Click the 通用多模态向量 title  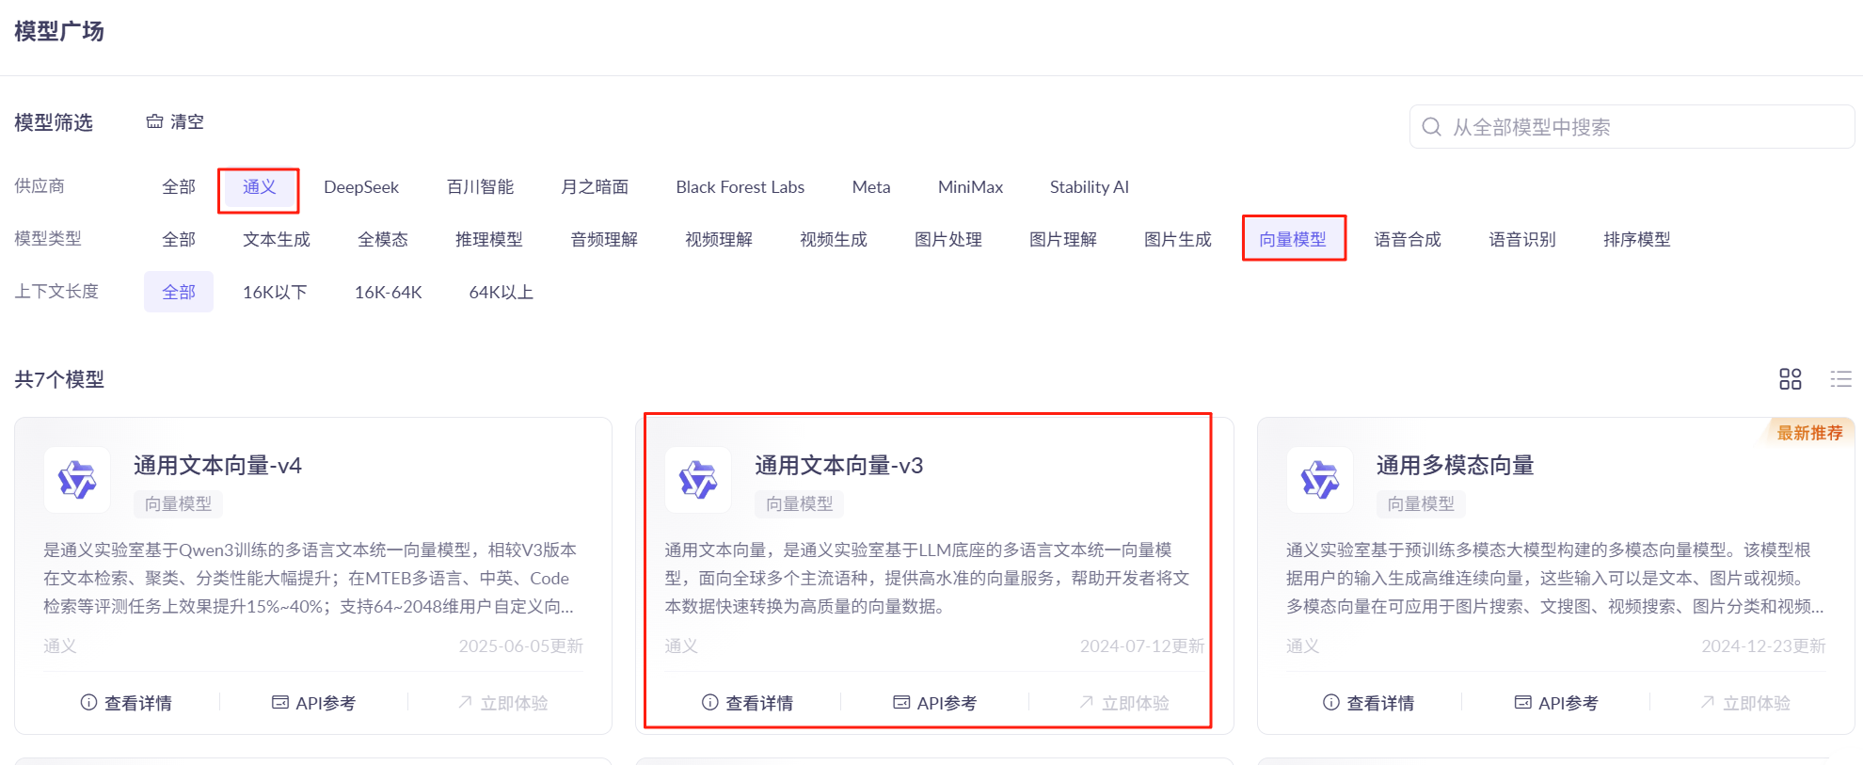(1455, 465)
